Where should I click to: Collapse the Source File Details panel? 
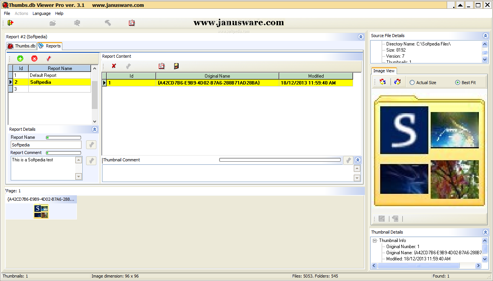[485, 36]
